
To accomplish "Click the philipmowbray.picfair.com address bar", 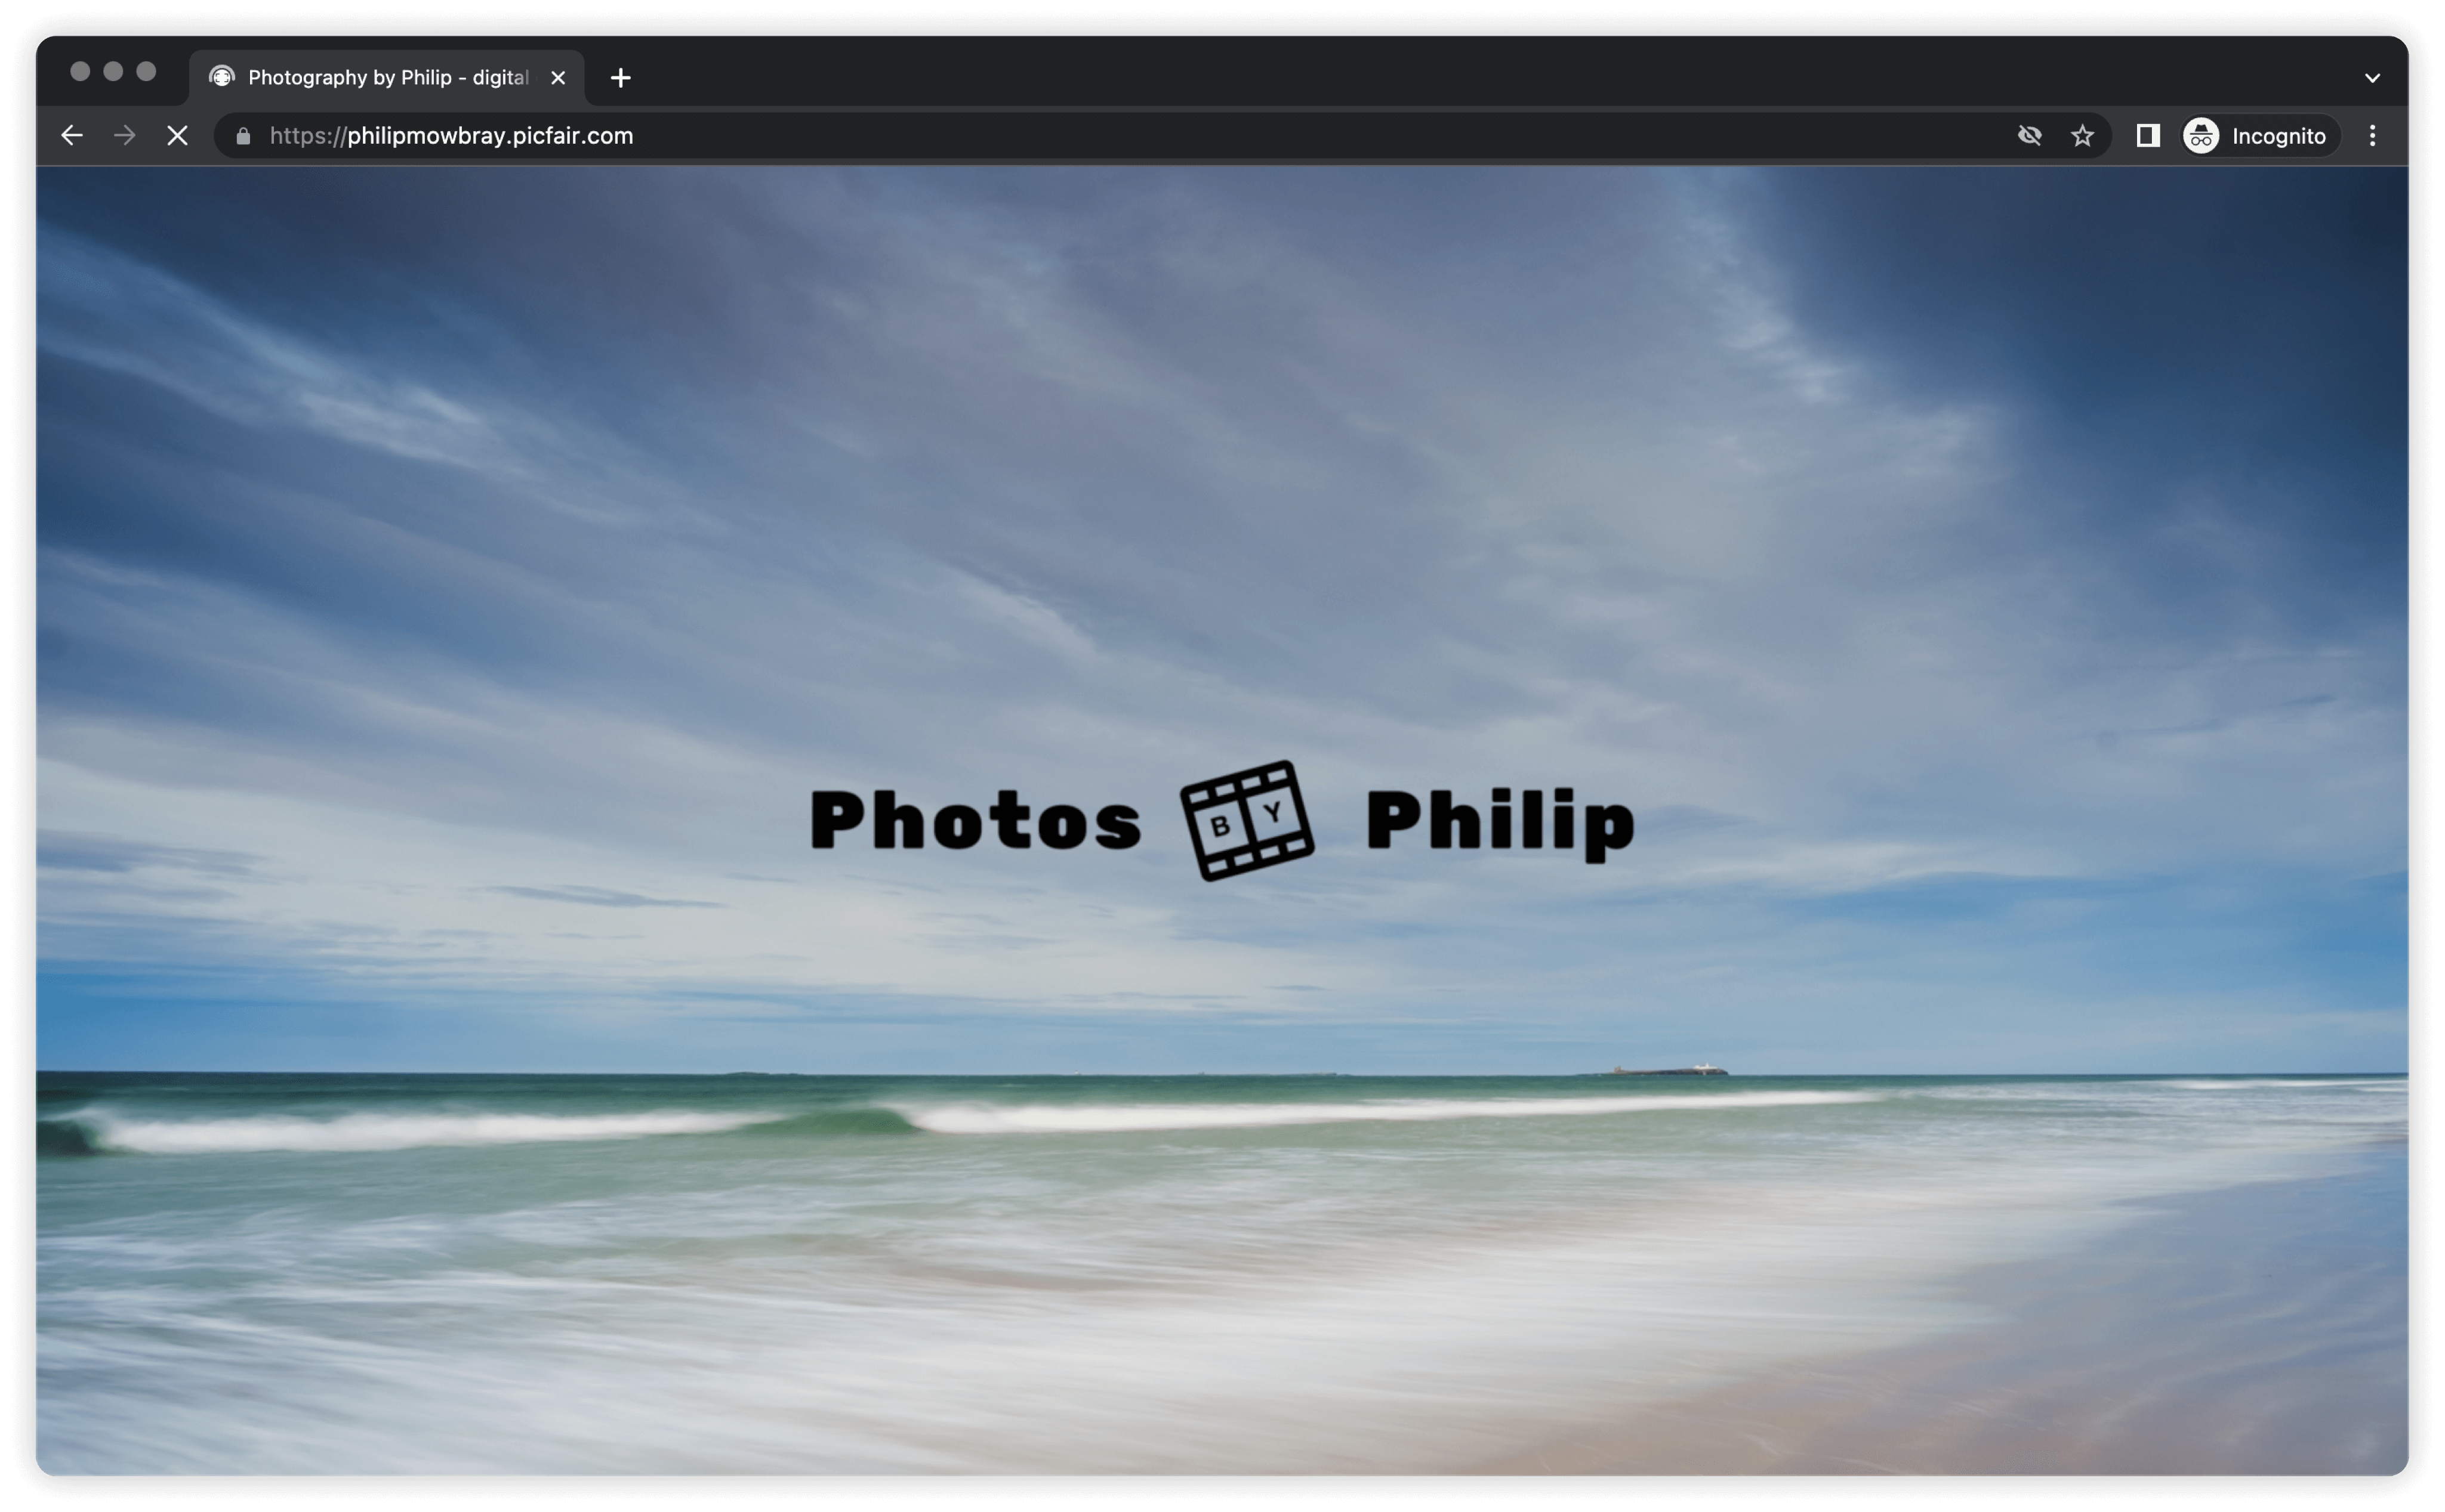I will [1000, 135].
